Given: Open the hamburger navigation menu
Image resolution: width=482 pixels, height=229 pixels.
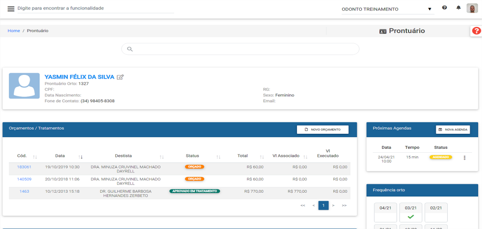Looking at the screenshot, I should coord(11,9).
